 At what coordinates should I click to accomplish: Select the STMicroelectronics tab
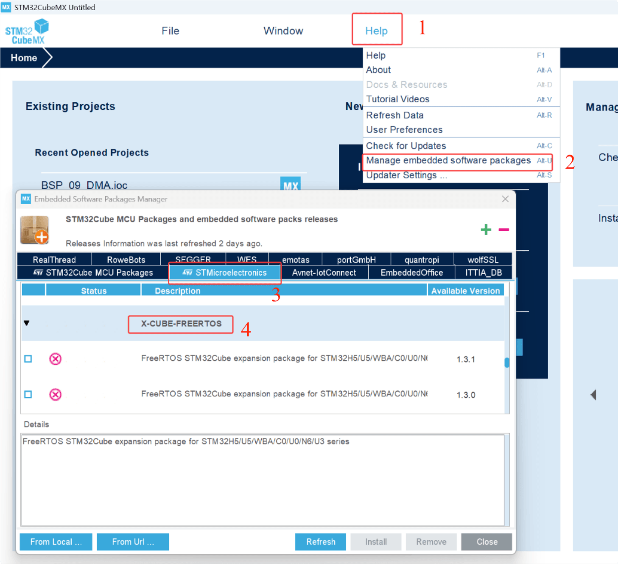[x=225, y=272]
